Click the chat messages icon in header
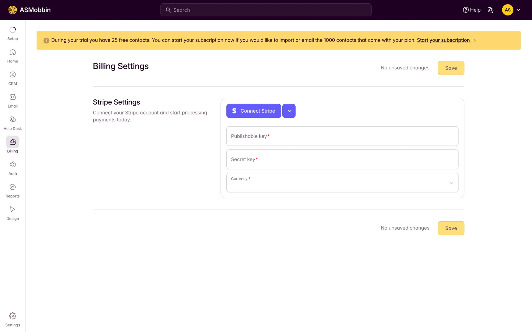 (490, 10)
